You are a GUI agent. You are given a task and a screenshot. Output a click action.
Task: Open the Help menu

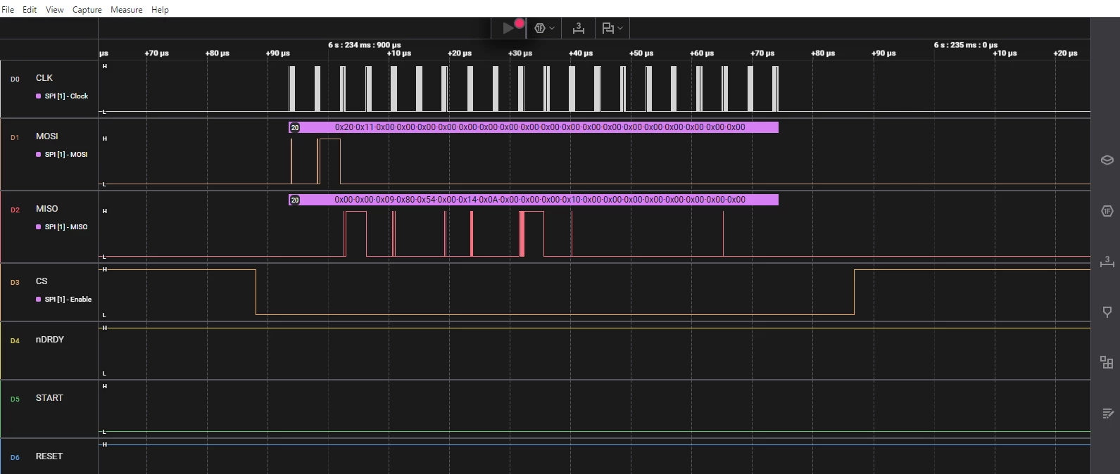[x=160, y=10]
